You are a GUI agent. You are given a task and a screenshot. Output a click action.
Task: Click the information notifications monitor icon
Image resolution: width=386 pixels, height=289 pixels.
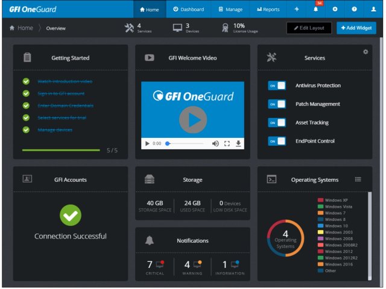pyautogui.click(x=235, y=264)
